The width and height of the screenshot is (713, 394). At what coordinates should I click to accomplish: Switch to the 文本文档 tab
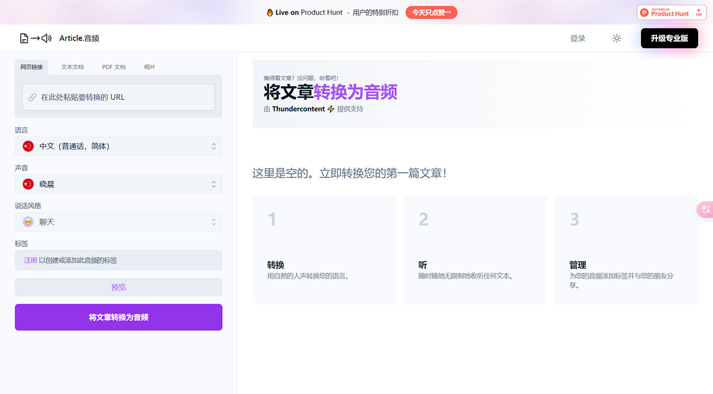(72, 67)
